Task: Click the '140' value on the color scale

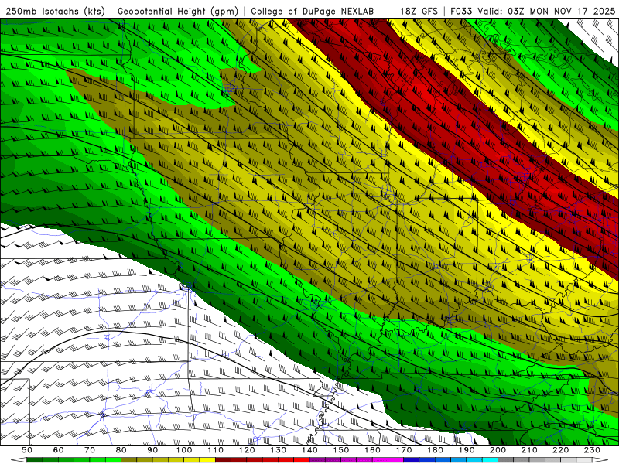Action: [310, 450]
